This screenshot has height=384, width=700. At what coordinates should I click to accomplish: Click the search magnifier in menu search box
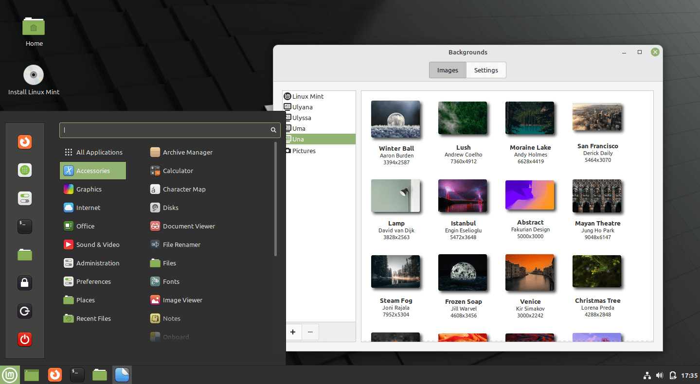(x=274, y=130)
